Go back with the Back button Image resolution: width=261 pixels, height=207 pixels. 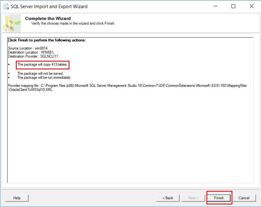tap(168, 198)
